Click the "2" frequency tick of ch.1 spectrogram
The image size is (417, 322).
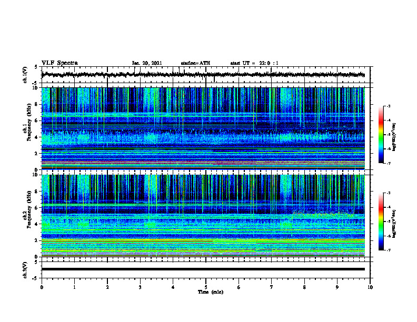pos(37,153)
